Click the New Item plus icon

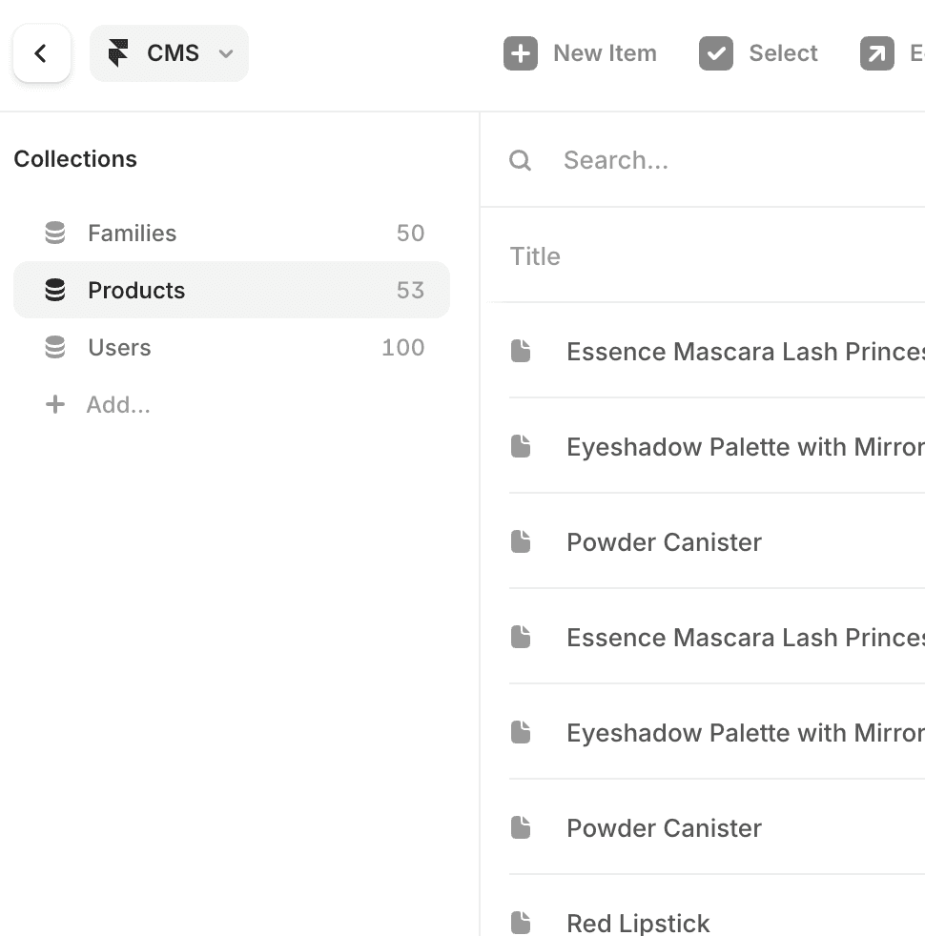(521, 53)
